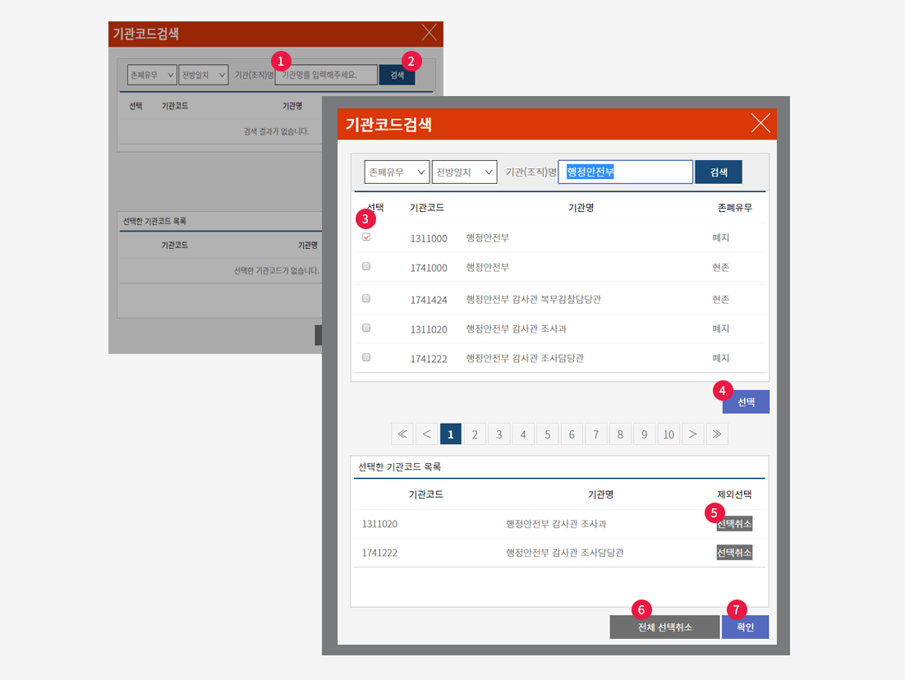905x680 pixels.
Task: Click the 검색 button in front dialog
Action: pos(718,172)
